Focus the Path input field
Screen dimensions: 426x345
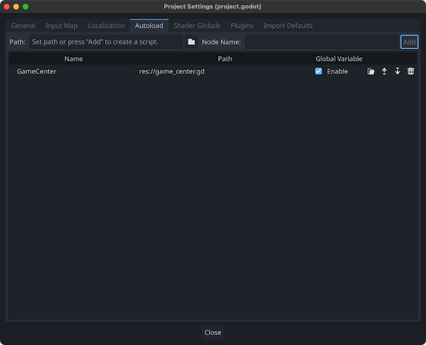pyautogui.click(x=105, y=42)
